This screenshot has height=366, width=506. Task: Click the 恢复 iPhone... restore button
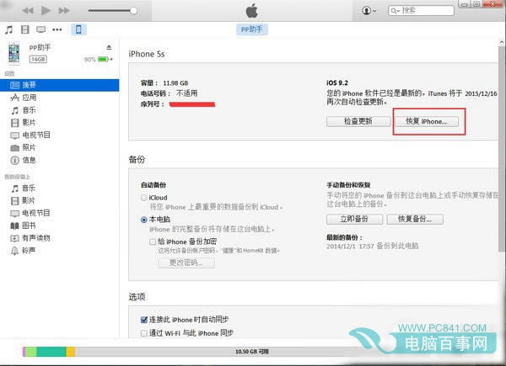(426, 121)
